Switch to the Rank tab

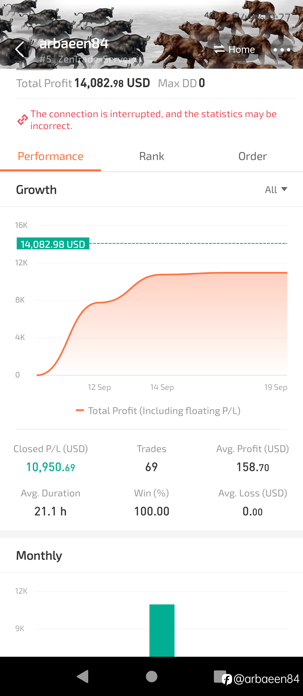tap(151, 156)
